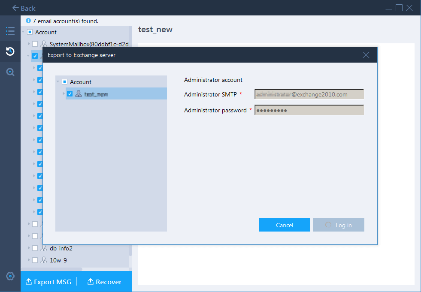Enable the db_info2 checkbox

(x=35, y=248)
